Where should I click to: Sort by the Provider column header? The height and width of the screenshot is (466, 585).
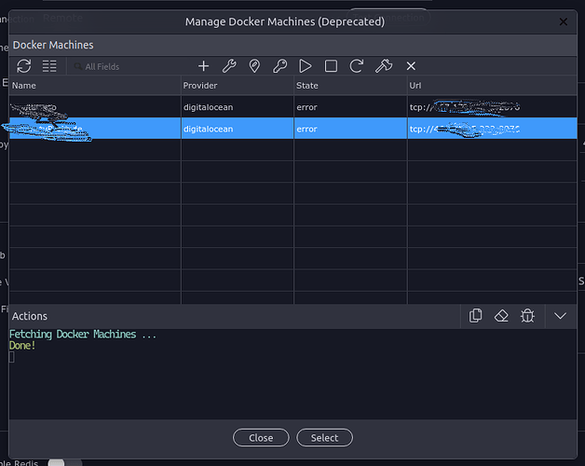[x=238, y=86]
